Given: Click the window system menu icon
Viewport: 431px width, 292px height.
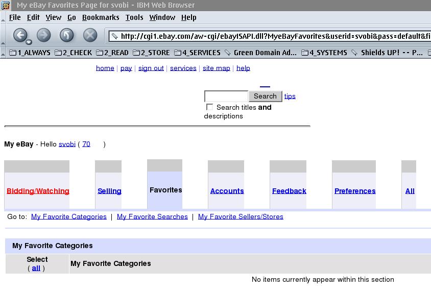Looking at the screenshot, I should 6,5.
